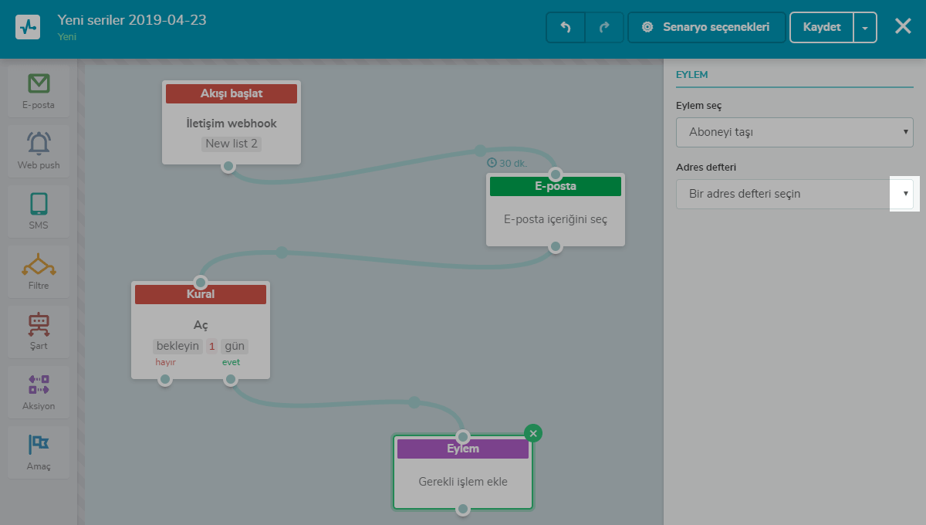Select the Aksiyon block icon
The height and width of the screenshot is (525, 926).
[x=39, y=384]
